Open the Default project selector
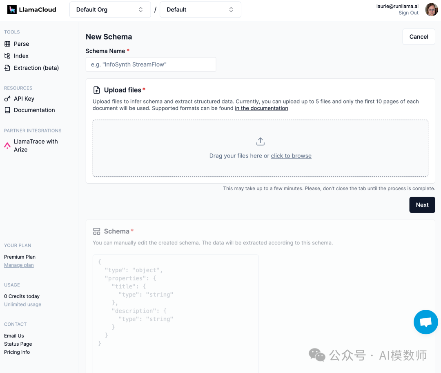The height and width of the screenshot is (373, 441). click(x=200, y=9)
